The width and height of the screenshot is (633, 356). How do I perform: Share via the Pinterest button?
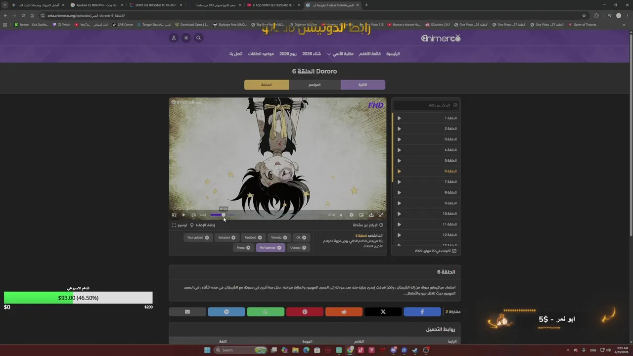pyautogui.click(x=305, y=312)
